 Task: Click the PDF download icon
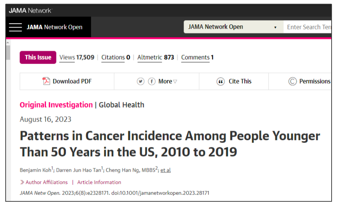pyautogui.click(x=46, y=81)
